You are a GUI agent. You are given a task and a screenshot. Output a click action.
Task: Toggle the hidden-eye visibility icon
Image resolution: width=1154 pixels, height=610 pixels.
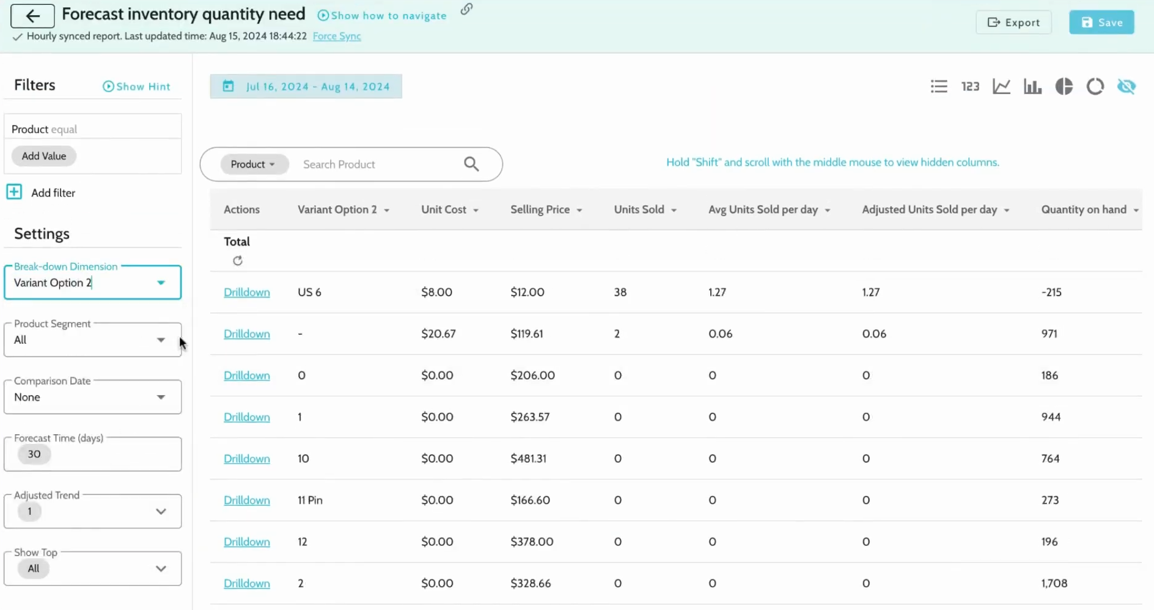tap(1126, 87)
